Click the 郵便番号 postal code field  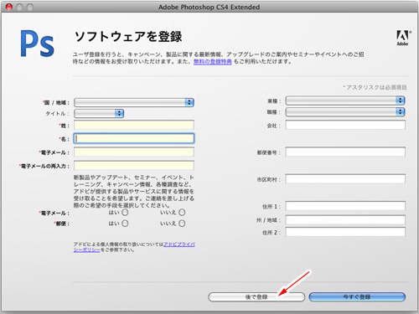(x=345, y=152)
